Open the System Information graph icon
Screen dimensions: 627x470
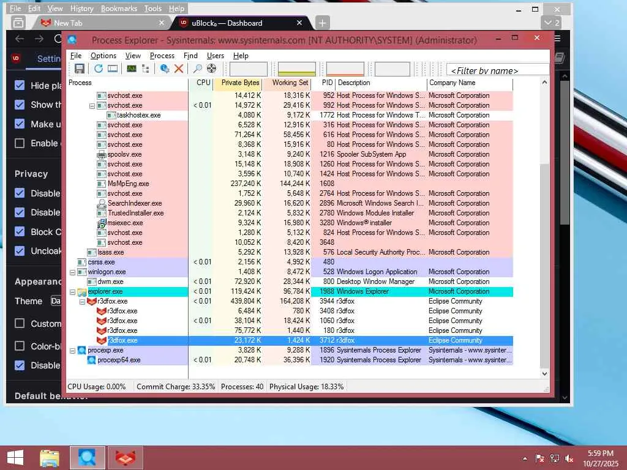[132, 69]
